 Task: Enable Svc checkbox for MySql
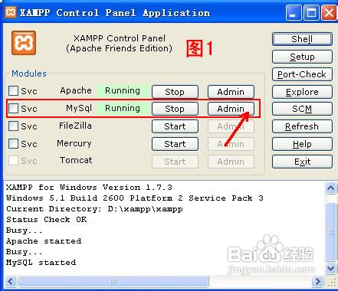pyautogui.click(x=13, y=108)
